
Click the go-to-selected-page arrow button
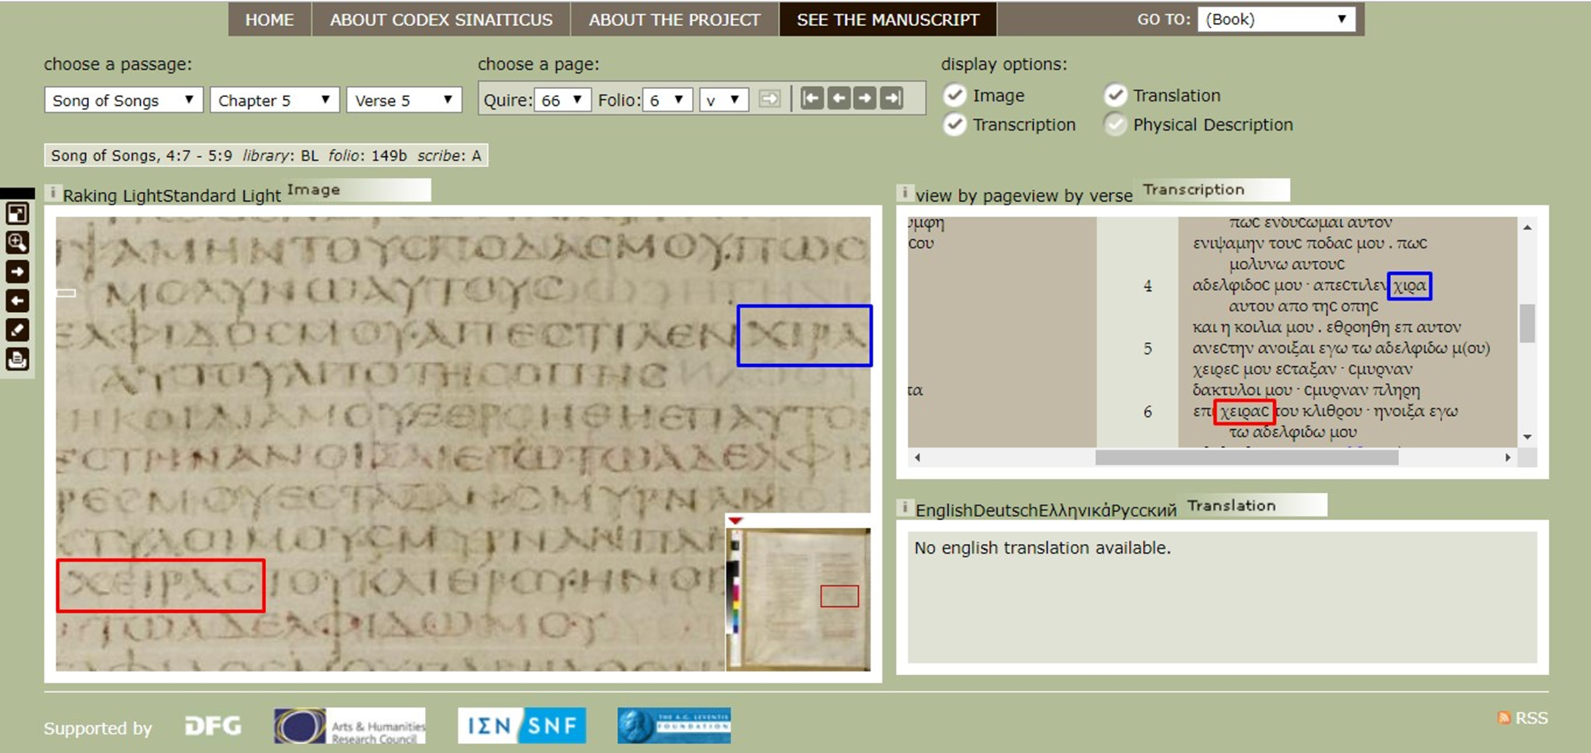(x=770, y=99)
